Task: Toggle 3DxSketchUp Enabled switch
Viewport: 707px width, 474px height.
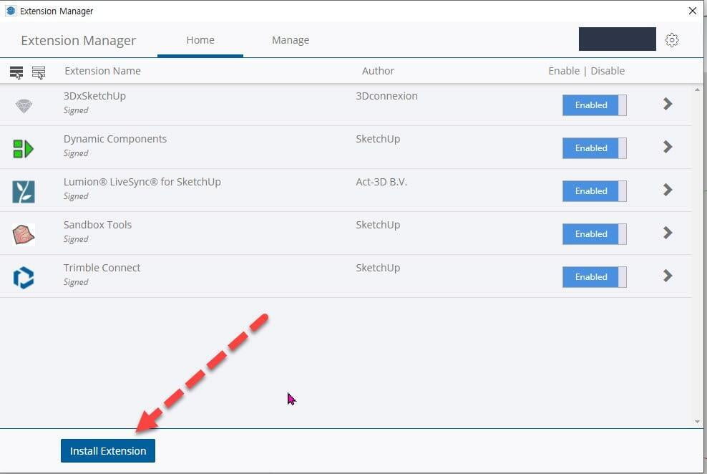Action: coord(594,105)
